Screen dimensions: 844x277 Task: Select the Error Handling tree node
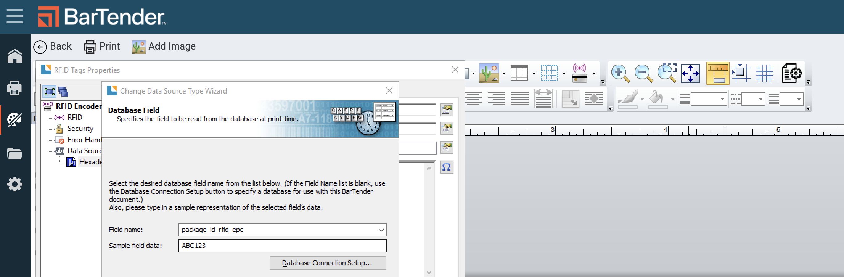coord(79,140)
